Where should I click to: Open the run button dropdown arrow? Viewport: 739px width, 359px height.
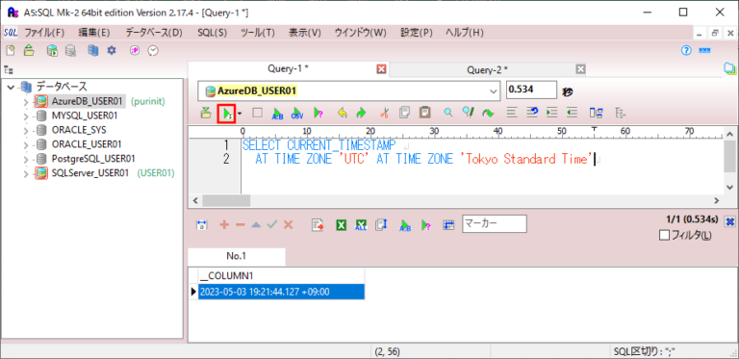[240, 113]
